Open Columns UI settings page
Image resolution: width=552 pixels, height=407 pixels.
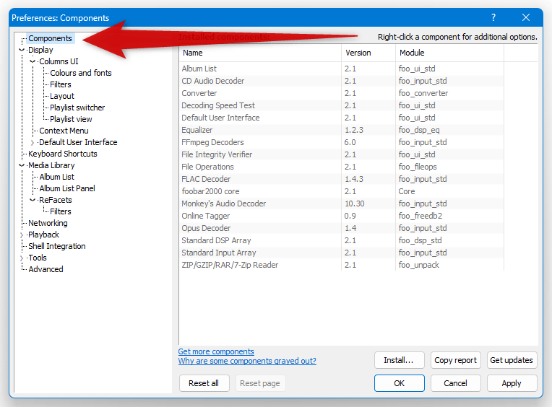[x=59, y=61]
